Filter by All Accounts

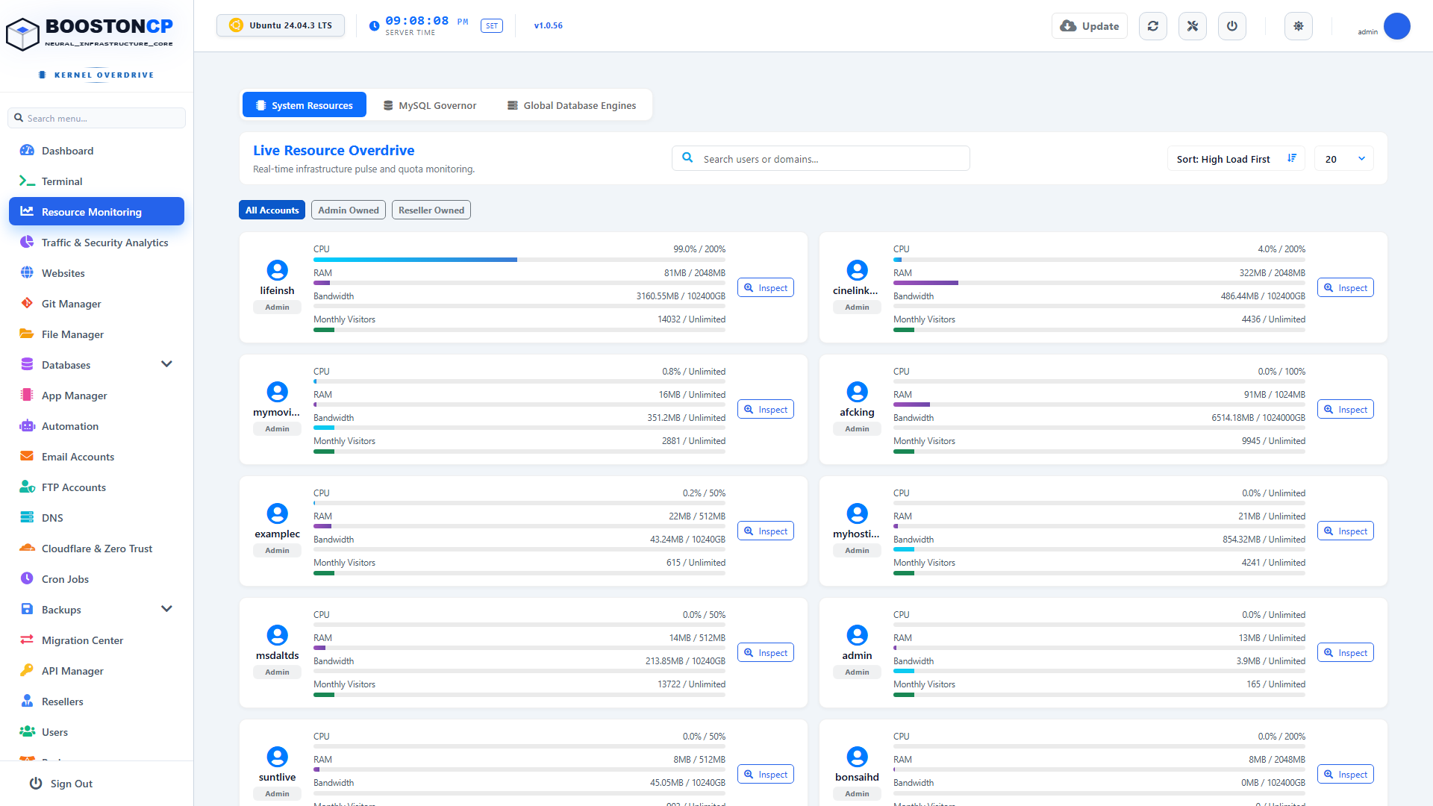pos(272,210)
